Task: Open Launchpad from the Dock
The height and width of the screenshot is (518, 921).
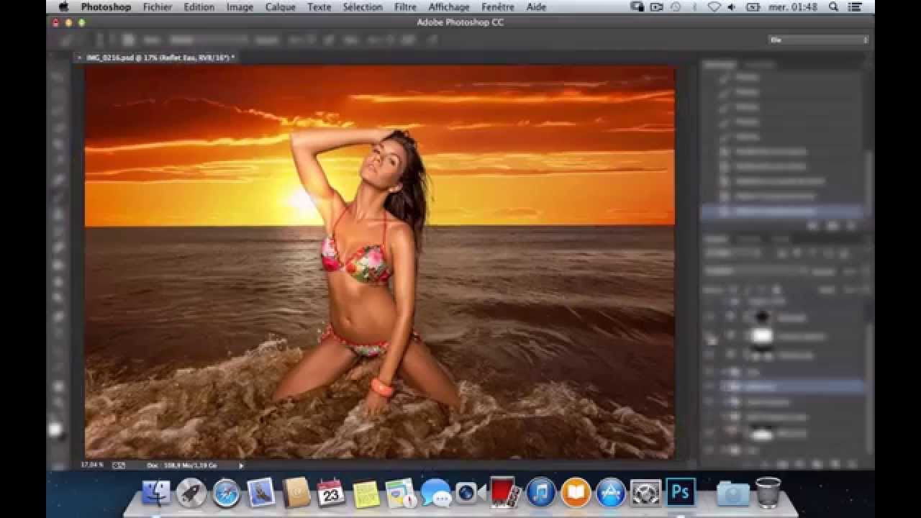Action: 191,493
